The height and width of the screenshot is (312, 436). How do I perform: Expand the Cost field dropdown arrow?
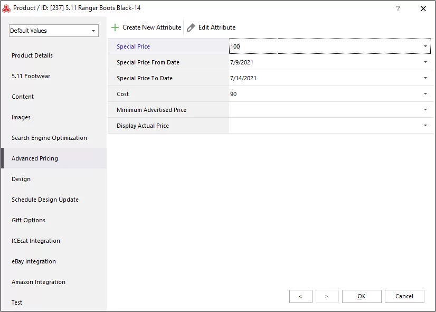click(x=425, y=94)
